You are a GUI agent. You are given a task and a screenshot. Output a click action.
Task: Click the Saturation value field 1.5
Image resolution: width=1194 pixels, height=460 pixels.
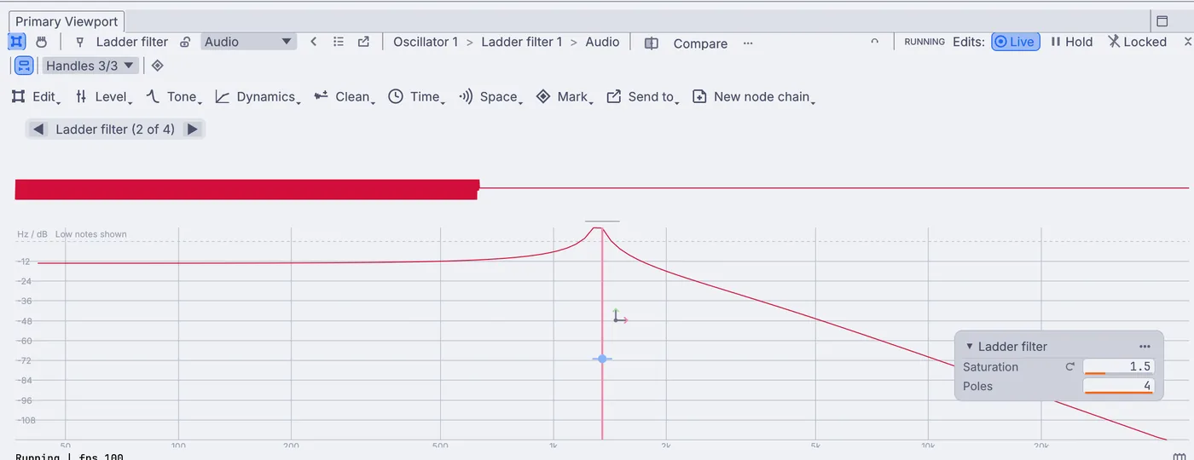1118,367
